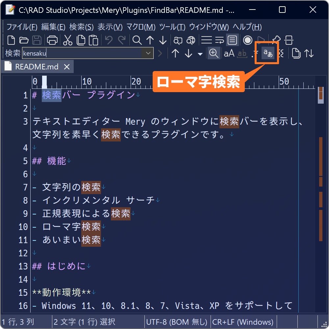Click the status bar '2 文字 (1 行) 選択' entry
The width and height of the screenshot is (329, 329).
[84, 322]
